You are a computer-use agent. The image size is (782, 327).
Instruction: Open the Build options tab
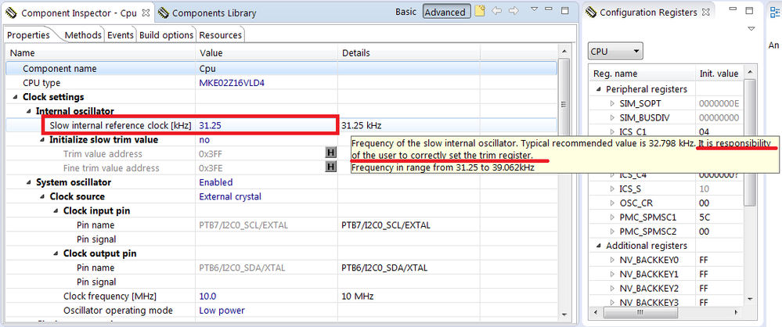click(x=166, y=35)
